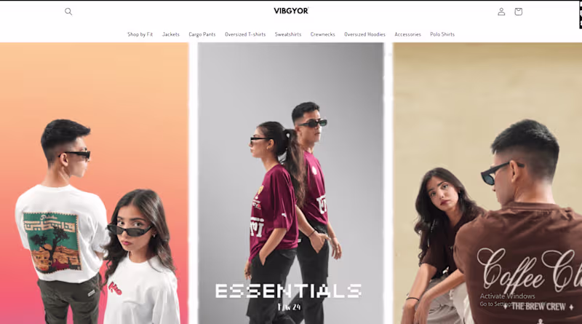Viewport: 582px width, 324px height.
Task: Click the black strip at top-right edge
Action: pos(581,15)
